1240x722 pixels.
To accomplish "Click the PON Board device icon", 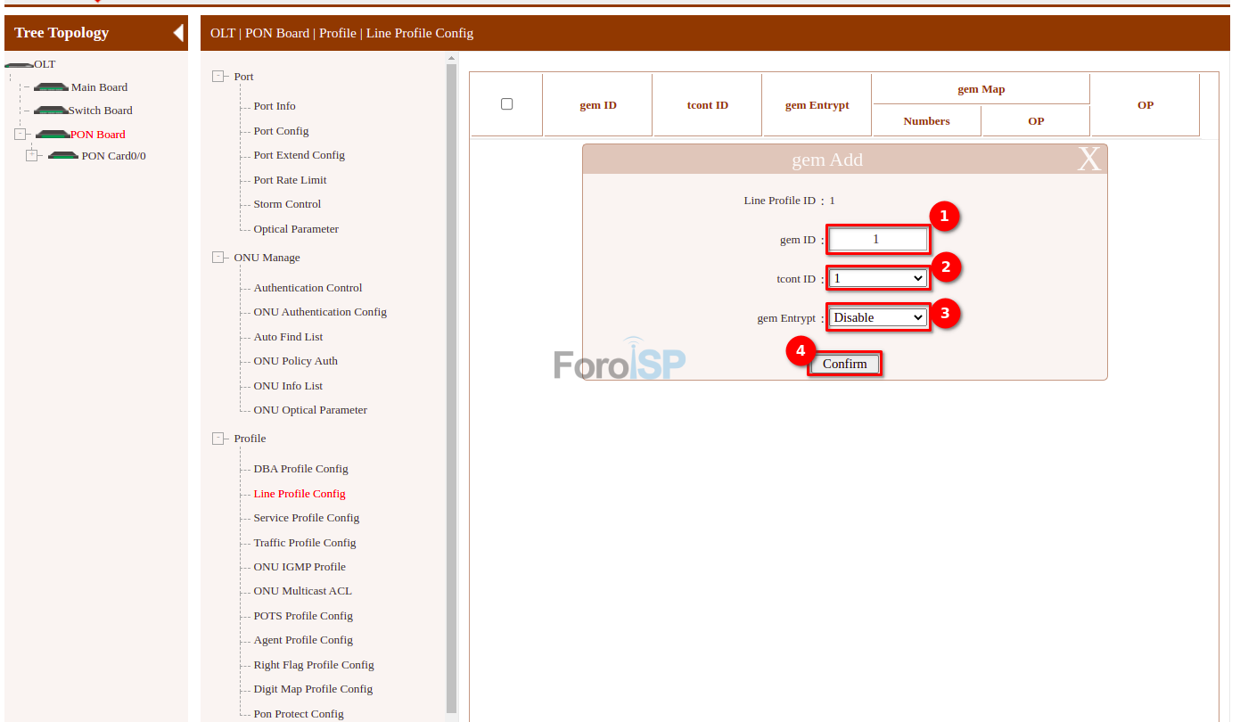I will pyautogui.click(x=53, y=135).
